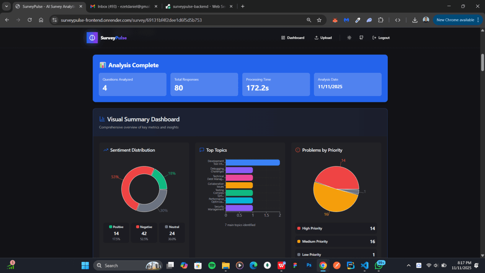Open the Chrome profile avatar
Image resolution: width=485 pixels, height=273 pixels.
click(x=426, y=20)
